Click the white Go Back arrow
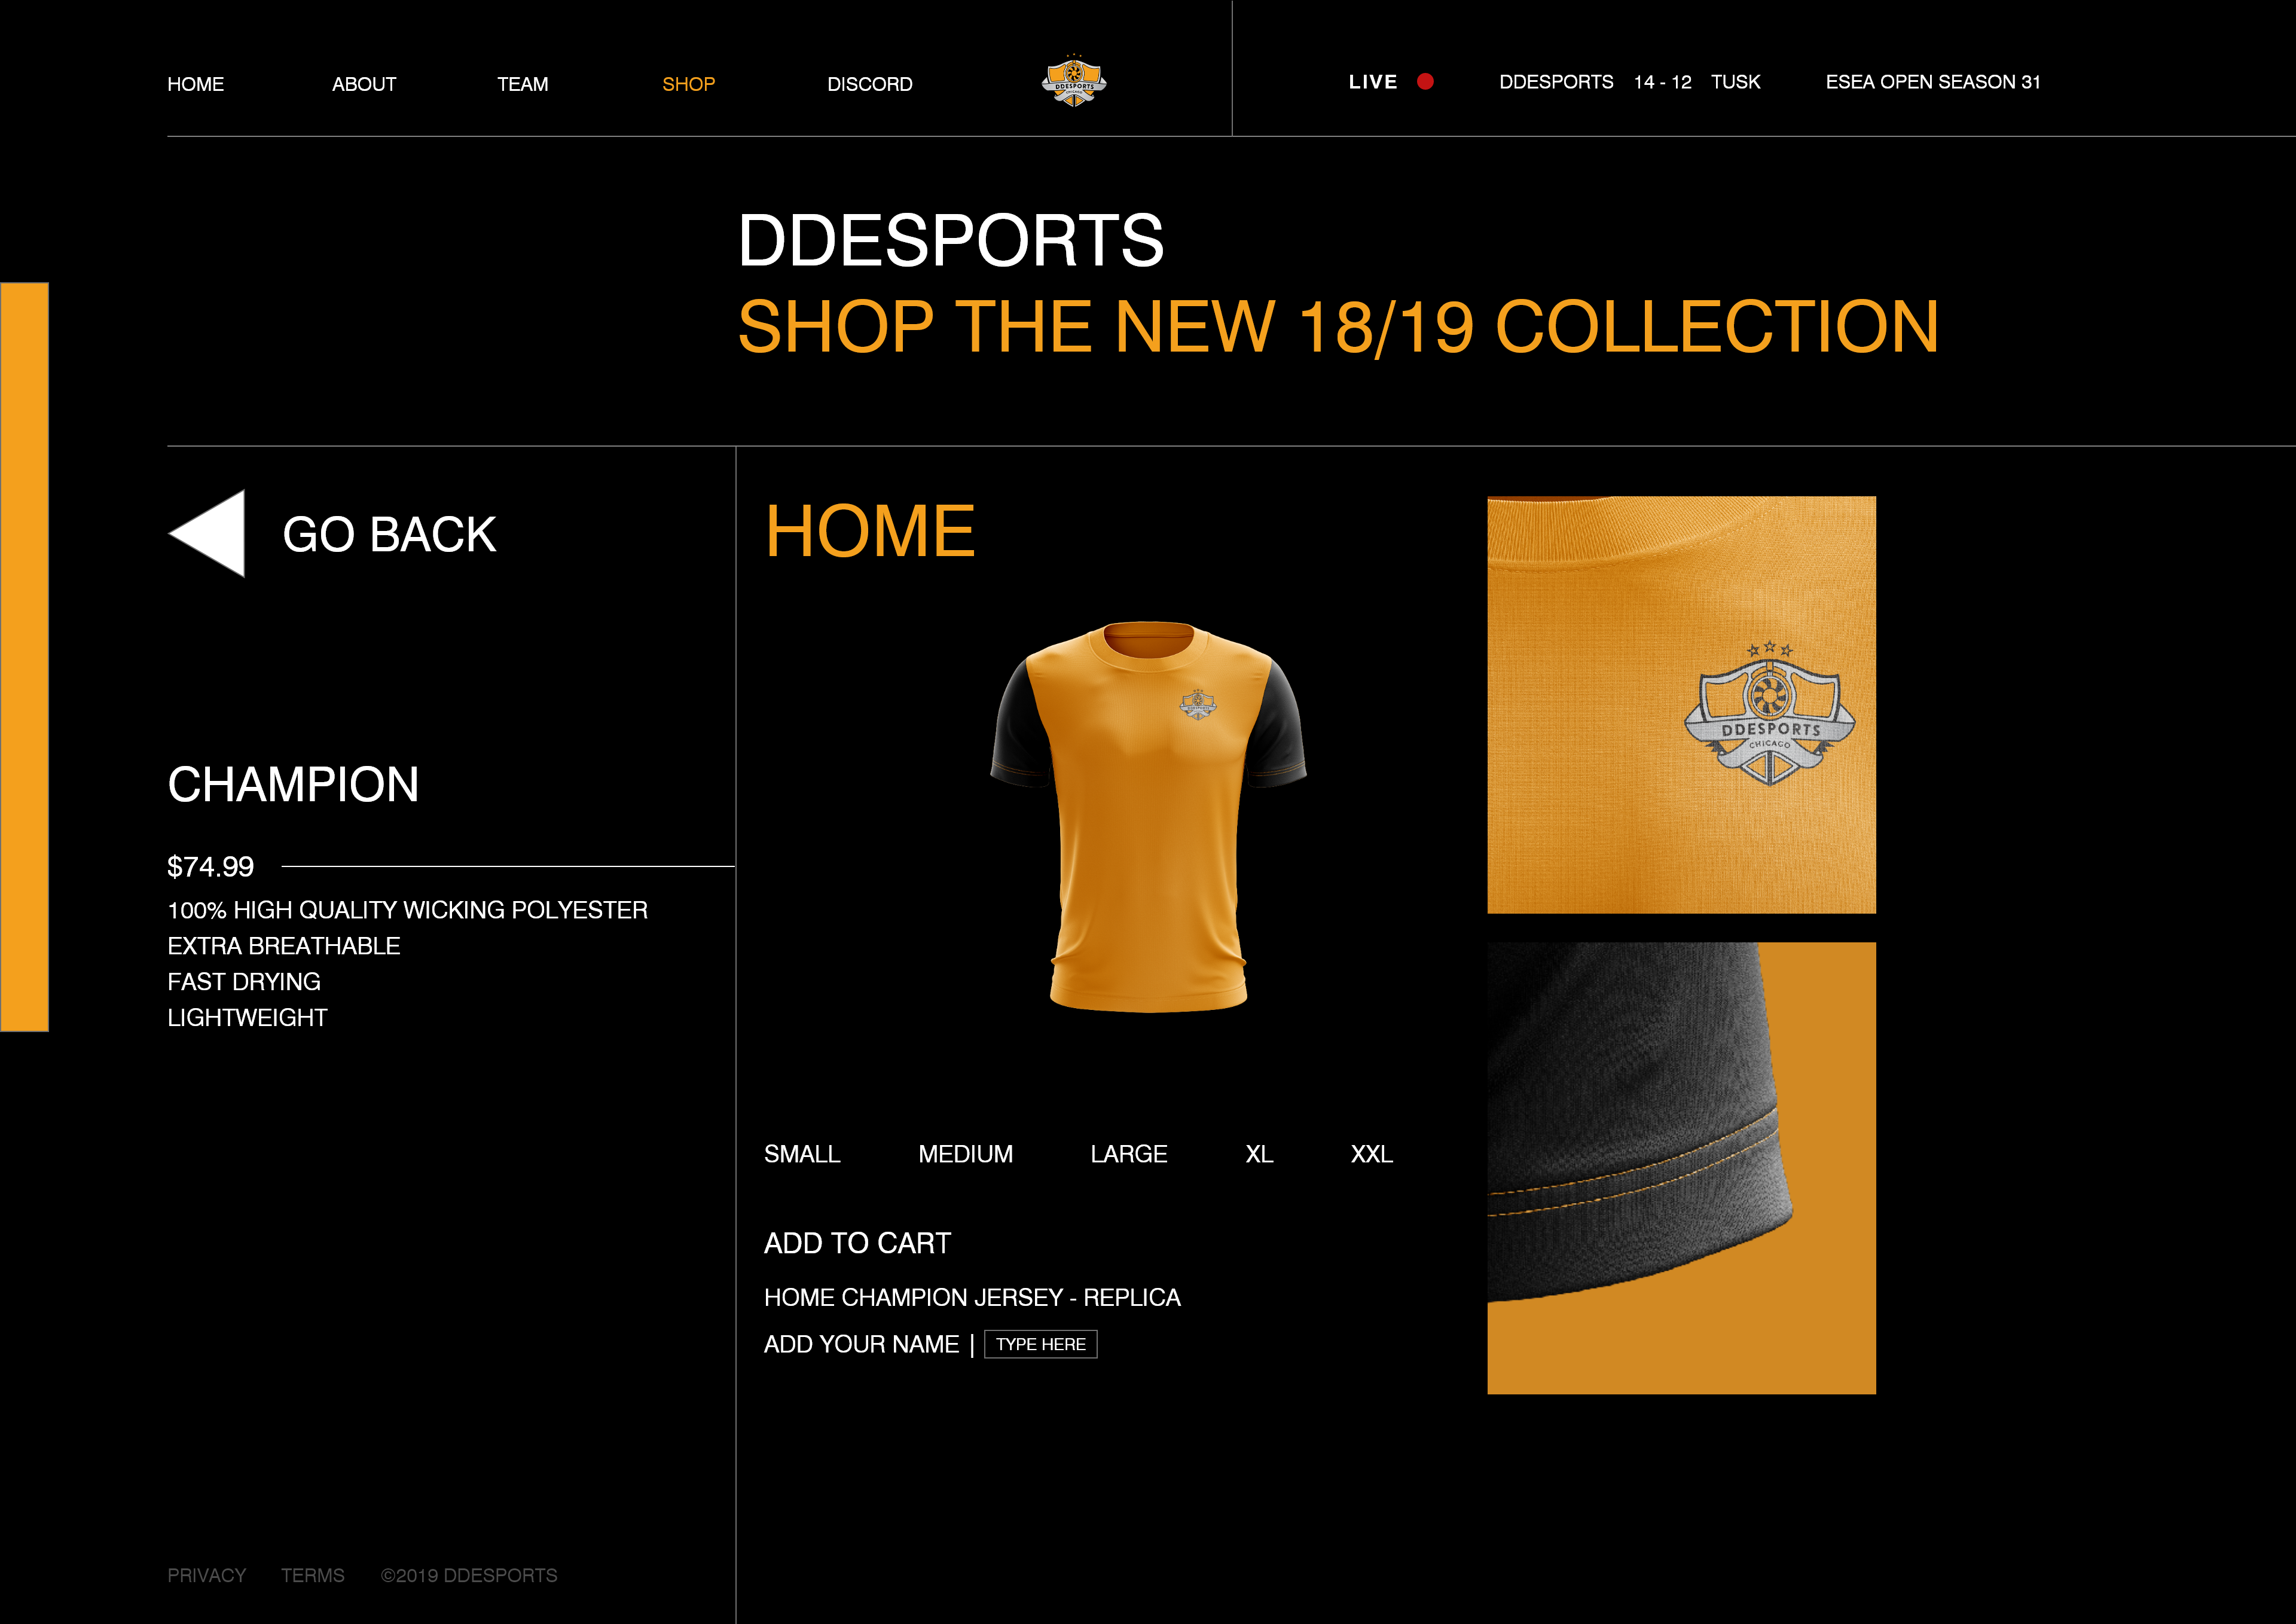This screenshot has width=2296, height=1624. click(x=207, y=533)
